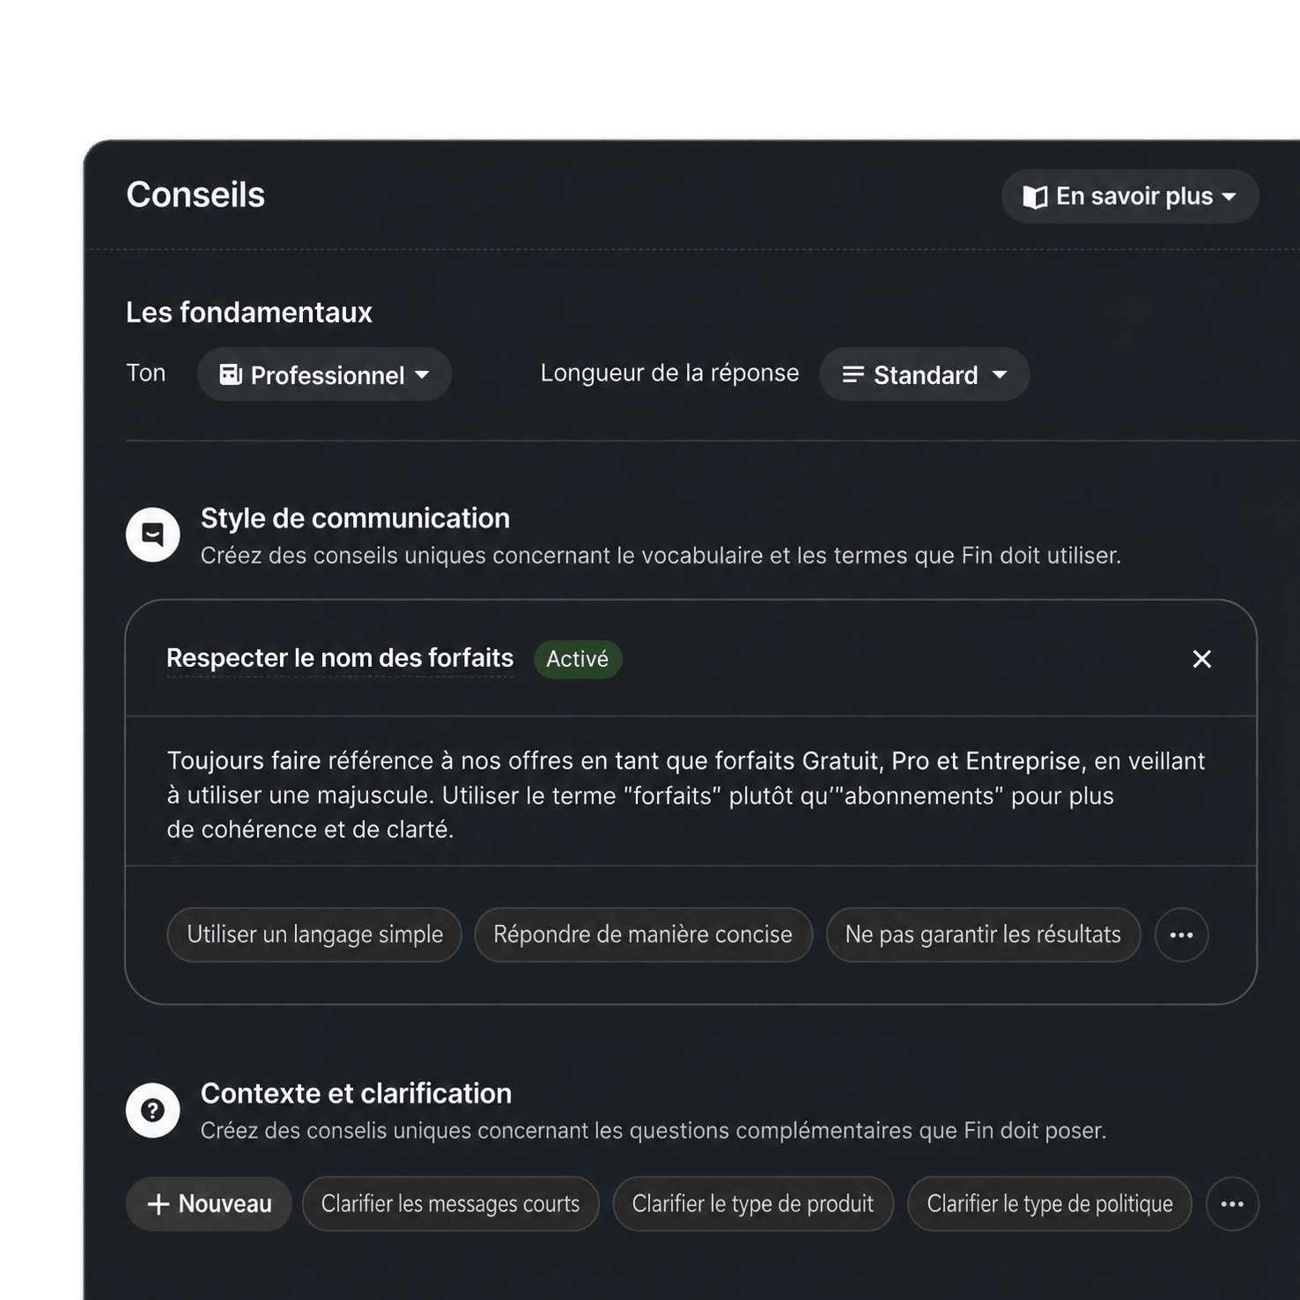Open the En savoir plus dropdown
1300x1300 pixels.
pyautogui.click(x=1129, y=196)
